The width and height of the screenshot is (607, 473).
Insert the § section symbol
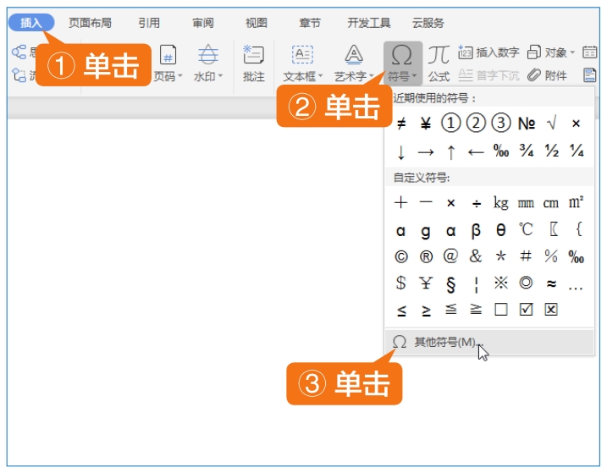(x=451, y=284)
